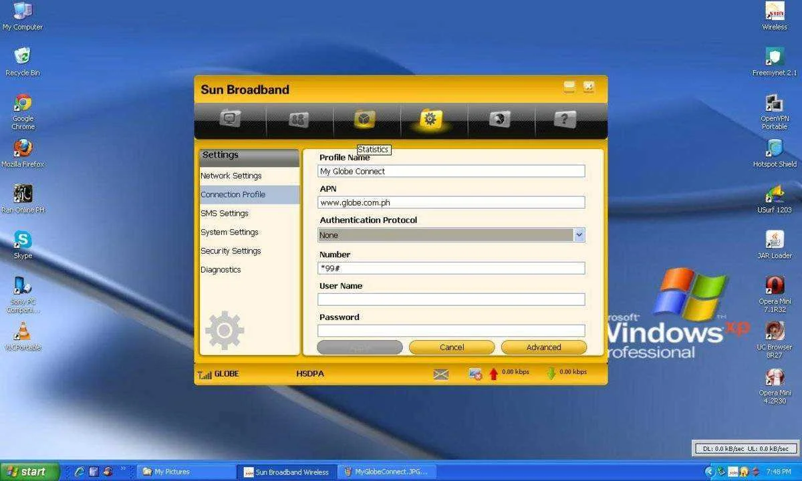The image size is (802, 481).
Task: Click the Windows start button
Action: pos(30,472)
